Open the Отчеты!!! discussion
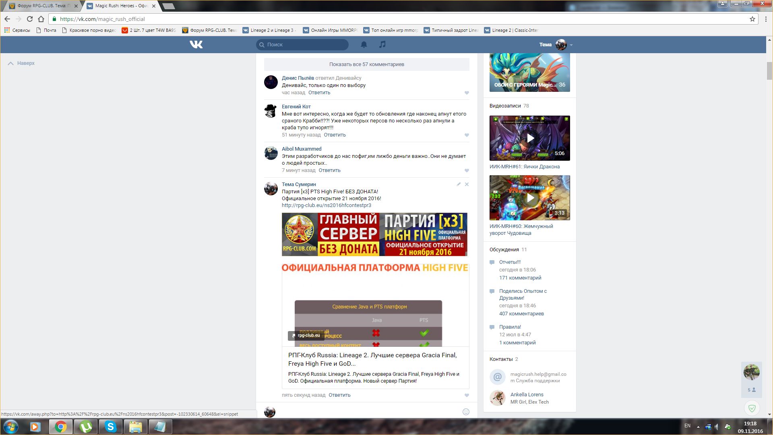The width and height of the screenshot is (773, 435). point(510,262)
